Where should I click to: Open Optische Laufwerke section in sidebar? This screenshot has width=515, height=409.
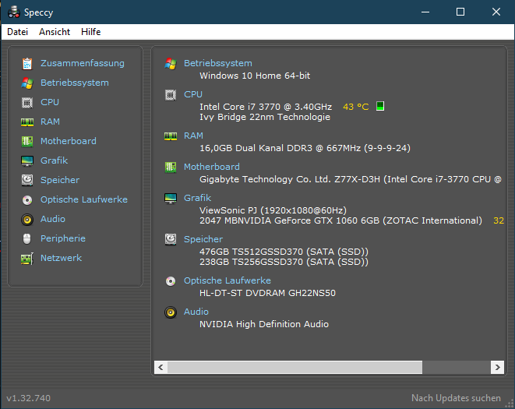[x=83, y=199]
